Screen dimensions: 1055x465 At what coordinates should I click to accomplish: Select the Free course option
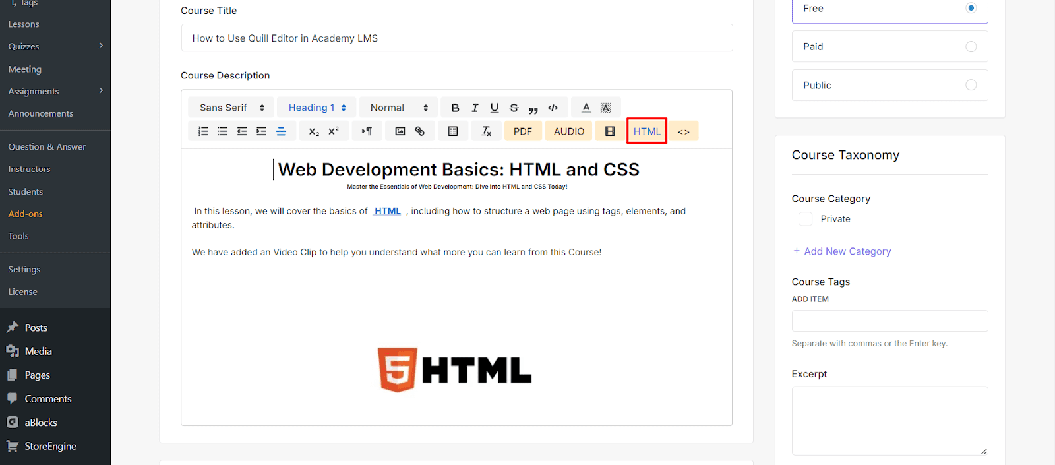[x=889, y=9]
